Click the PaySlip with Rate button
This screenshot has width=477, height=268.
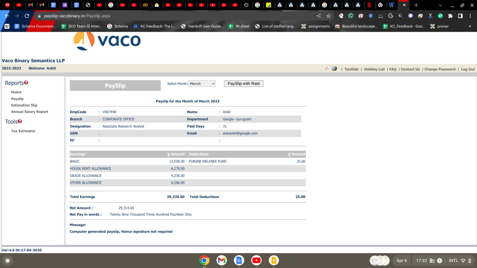(x=244, y=84)
